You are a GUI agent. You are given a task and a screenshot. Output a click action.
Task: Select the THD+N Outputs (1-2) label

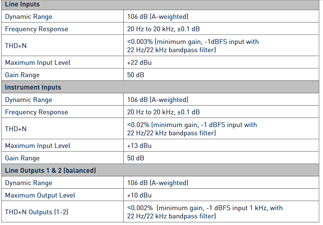point(36,212)
